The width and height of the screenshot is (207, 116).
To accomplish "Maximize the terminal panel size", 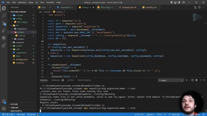I will pos(201,80).
